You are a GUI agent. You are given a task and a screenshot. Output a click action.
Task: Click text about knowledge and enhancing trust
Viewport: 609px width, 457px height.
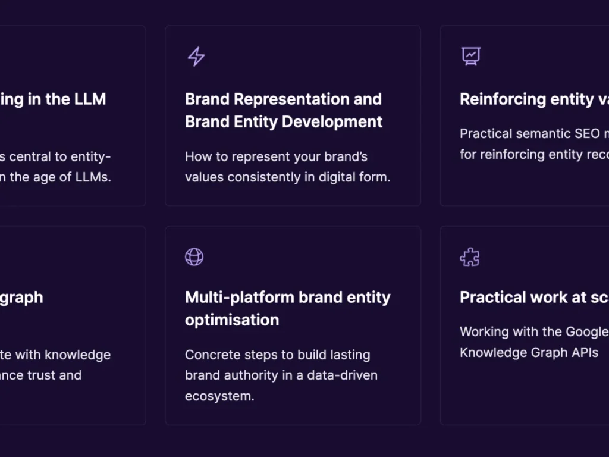(x=55, y=365)
